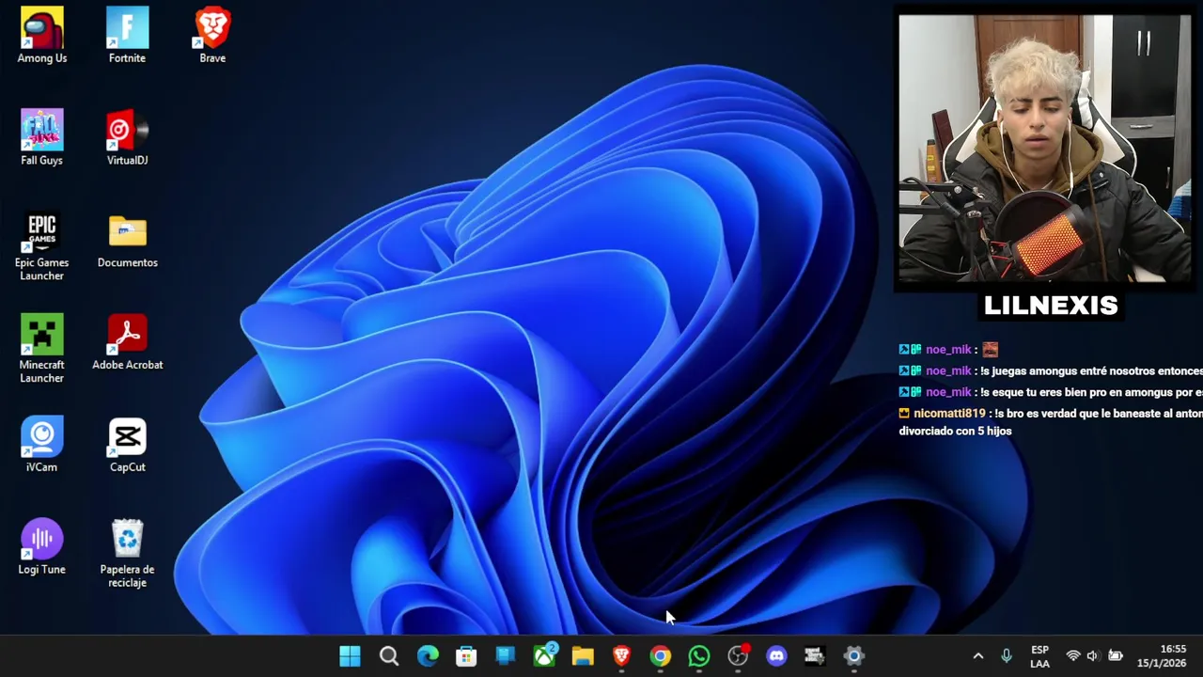Open the ESP LAA language switcher
The image size is (1203, 677).
[x=1039, y=656]
